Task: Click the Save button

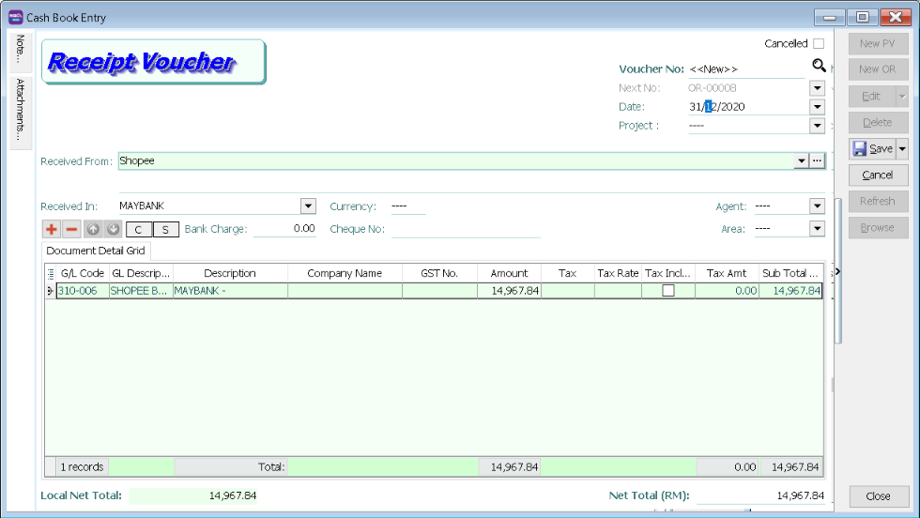Action: [872, 148]
